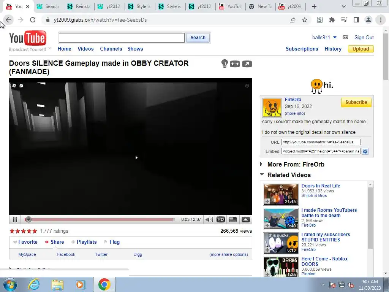Go to Subscriptions
This screenshot has width=389, height=292.
coord(302,49)
